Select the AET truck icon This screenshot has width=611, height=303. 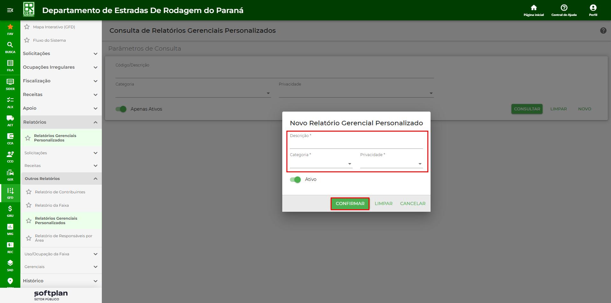10,120
